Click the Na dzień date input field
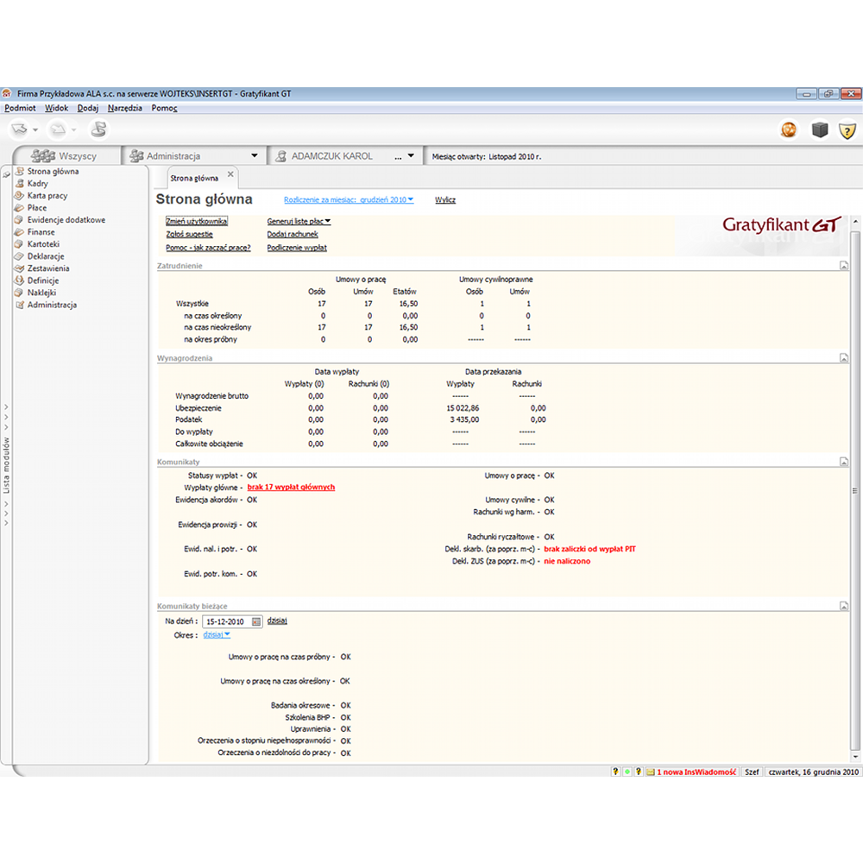863x863 pixels. pyautogui.click(x=226, y=621)
